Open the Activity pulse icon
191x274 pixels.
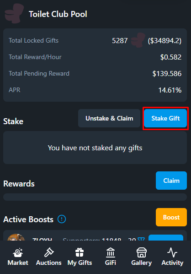pyautogui.click(x=172, y=252)
